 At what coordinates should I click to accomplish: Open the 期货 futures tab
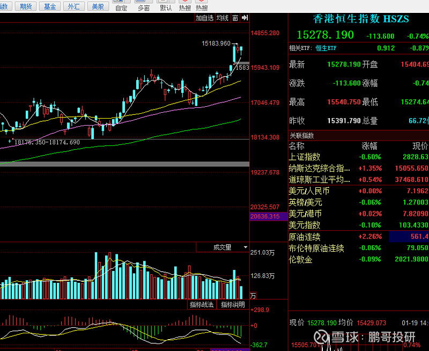point(25,6)
